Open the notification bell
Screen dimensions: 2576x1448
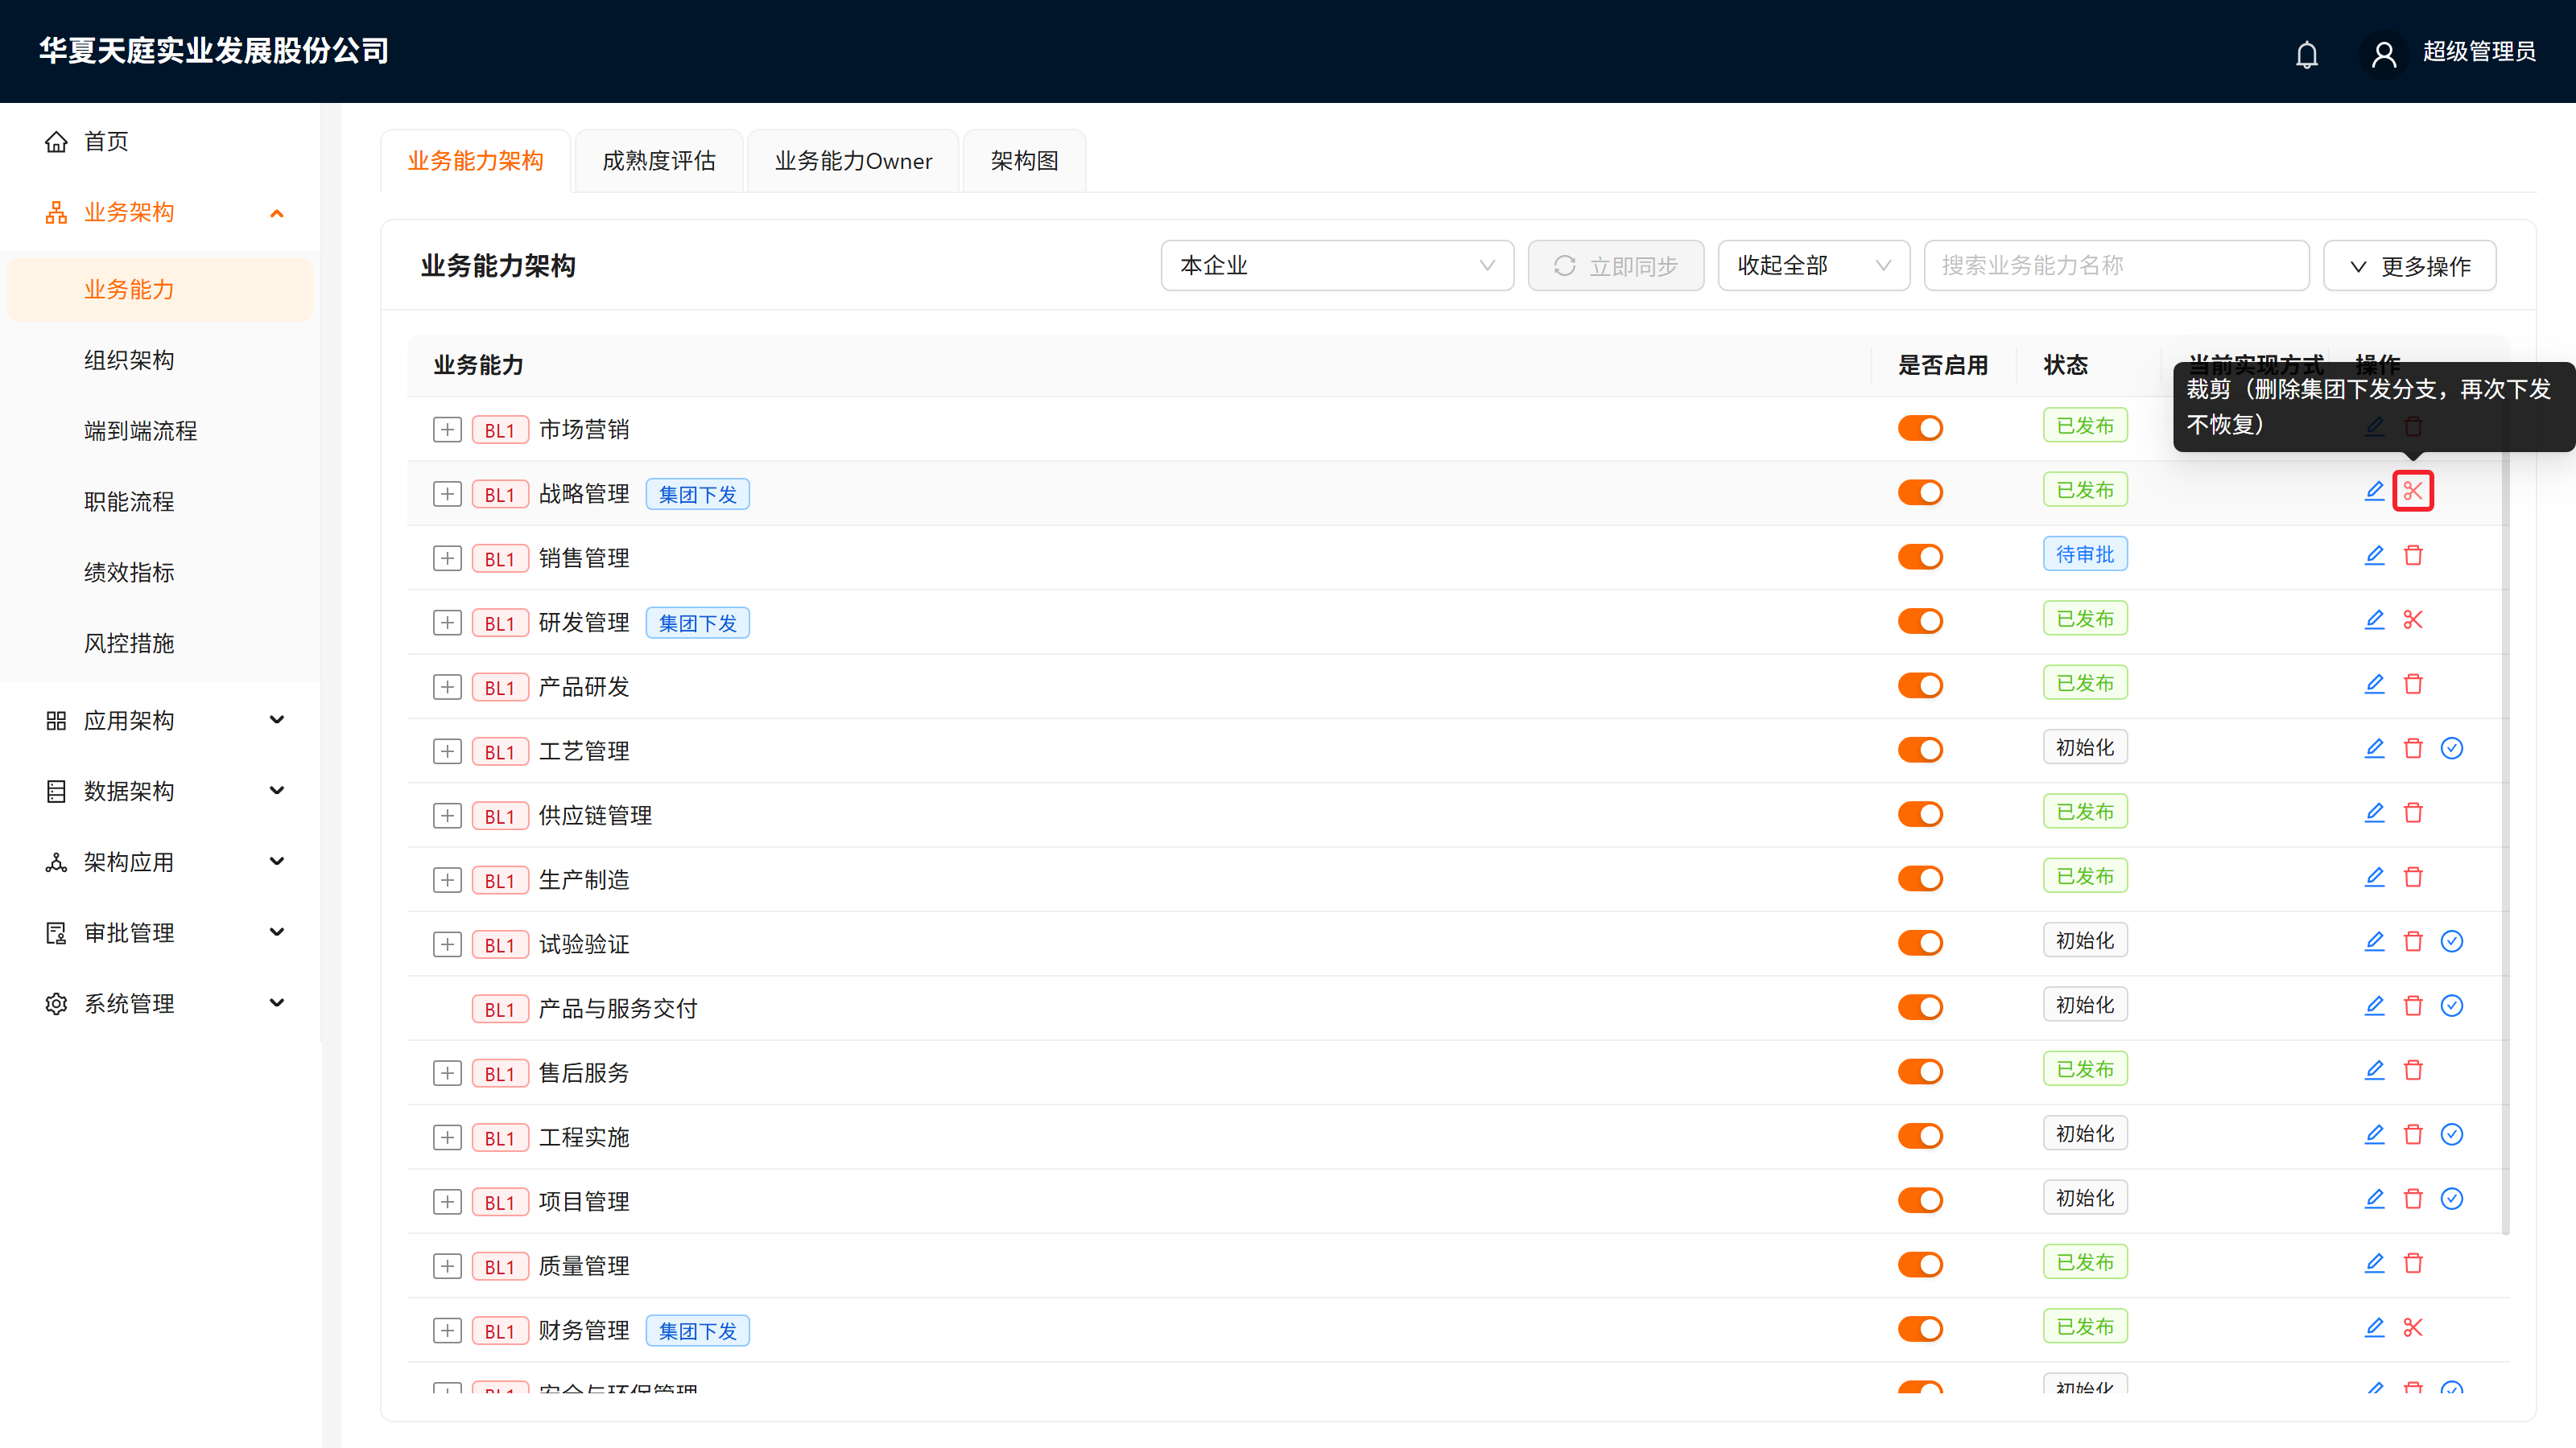(x=2306, y=53)
